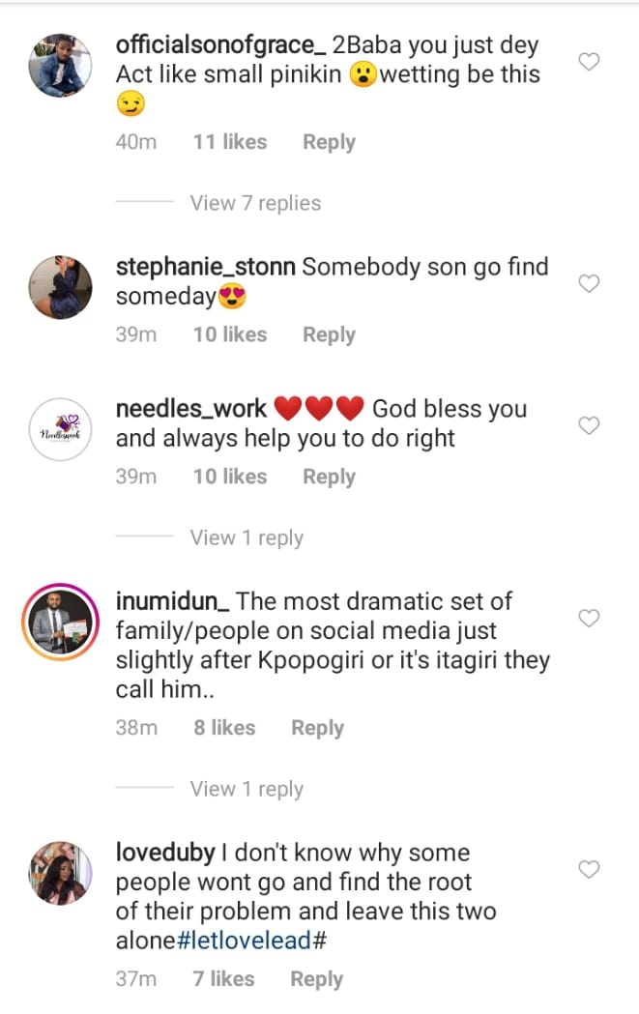The image size is (639, 1014).
Task: Like officialsonofgrace_'s comment with the heart
Action: tap(589, 63)
